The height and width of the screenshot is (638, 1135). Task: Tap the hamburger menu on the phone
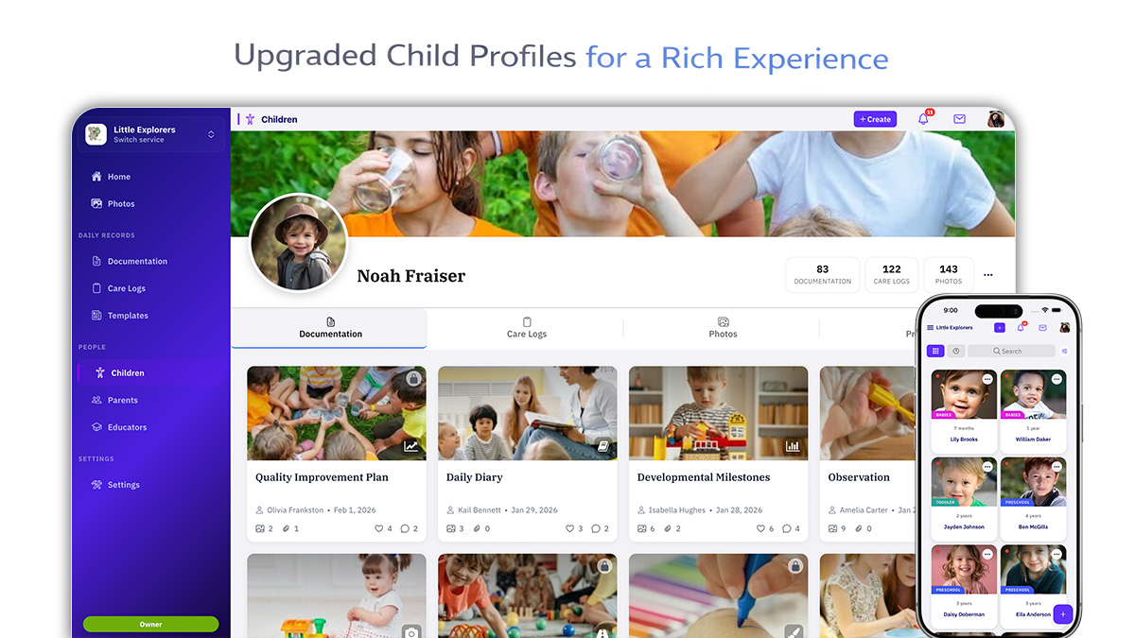pos(931,328)
